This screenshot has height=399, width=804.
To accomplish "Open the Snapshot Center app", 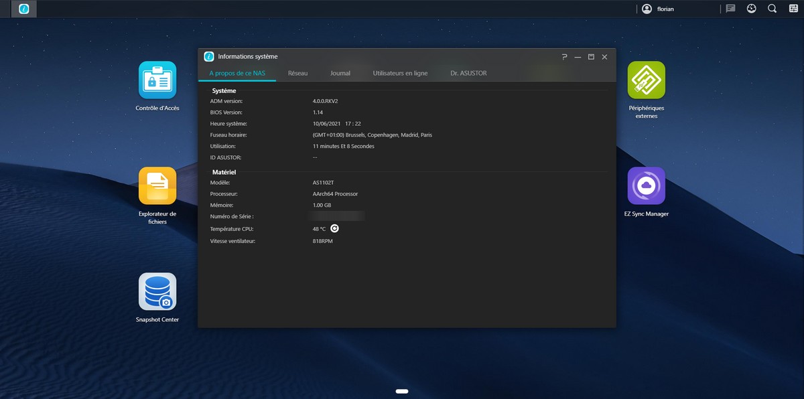I will (157, 291).
